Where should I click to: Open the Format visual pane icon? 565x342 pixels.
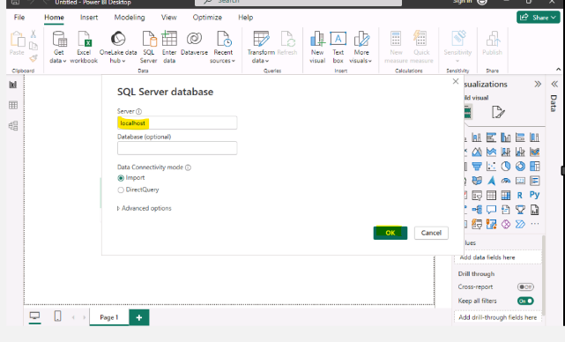pos(498,112)
